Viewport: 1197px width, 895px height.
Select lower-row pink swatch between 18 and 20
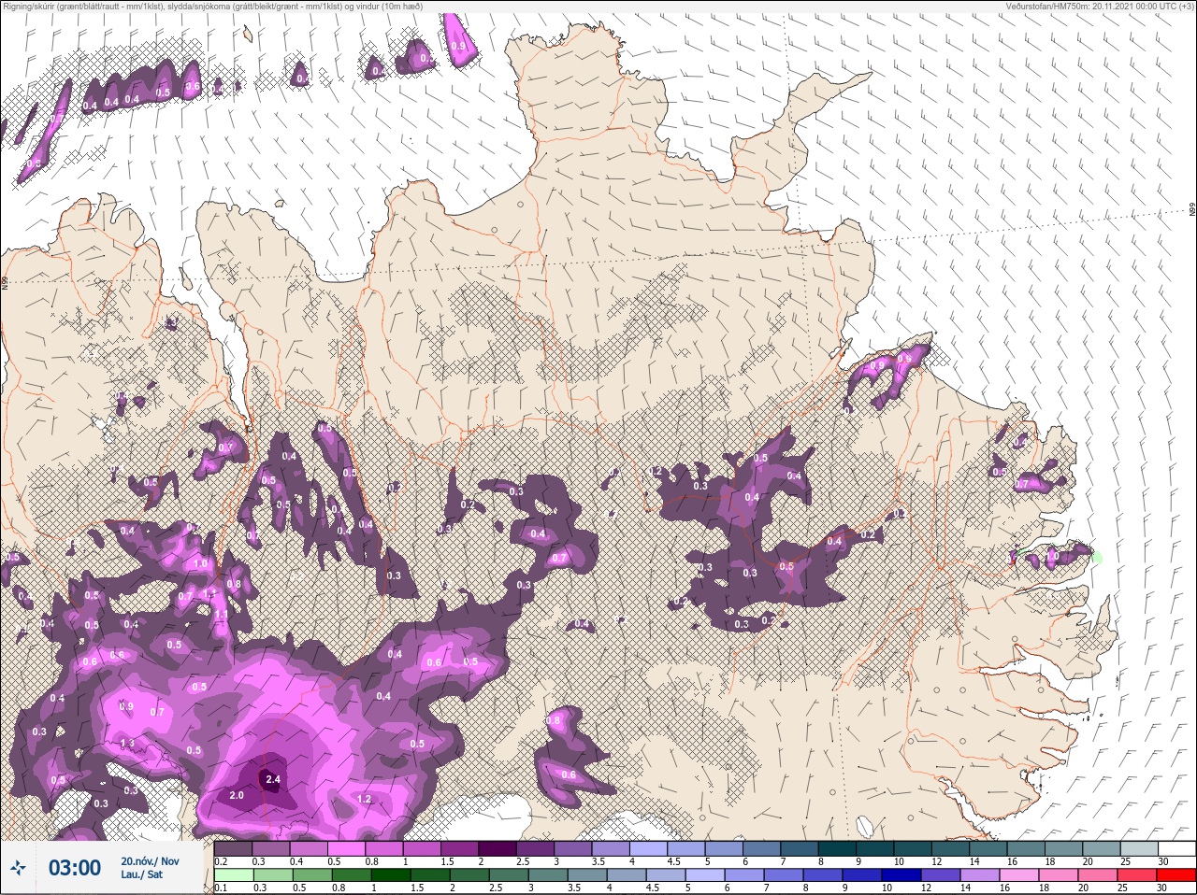pyautogui.click(x=1059, y=874)
